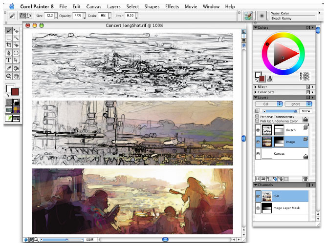The width and height of the screenshot is (327, 248).
Task: Open the Canvas menu
Action: pyautogui.click(x=94, y=7)
